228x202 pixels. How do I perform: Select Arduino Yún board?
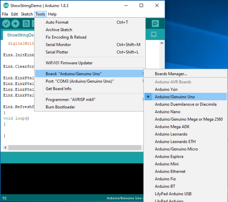point(185,89)
